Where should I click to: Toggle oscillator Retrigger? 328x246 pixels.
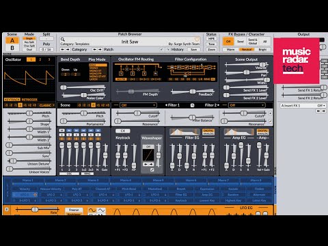[29, 100]
